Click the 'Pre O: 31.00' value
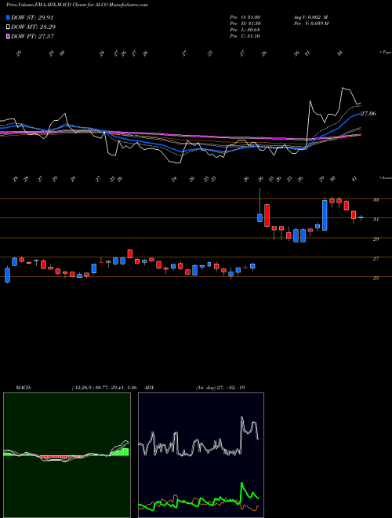The image size is (392, 518). pyautogui.click(x=245, y=16)
